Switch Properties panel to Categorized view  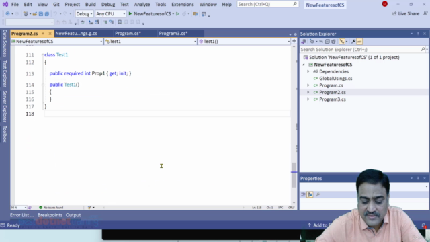point(303,194)
